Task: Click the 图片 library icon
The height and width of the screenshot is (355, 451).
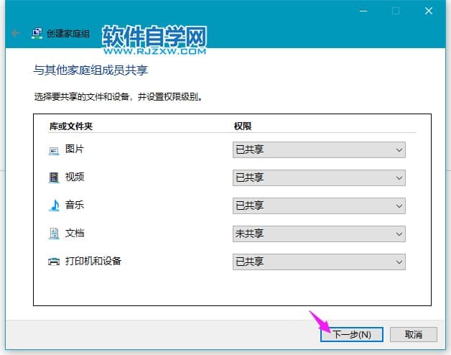Action: tap(54, 149)
